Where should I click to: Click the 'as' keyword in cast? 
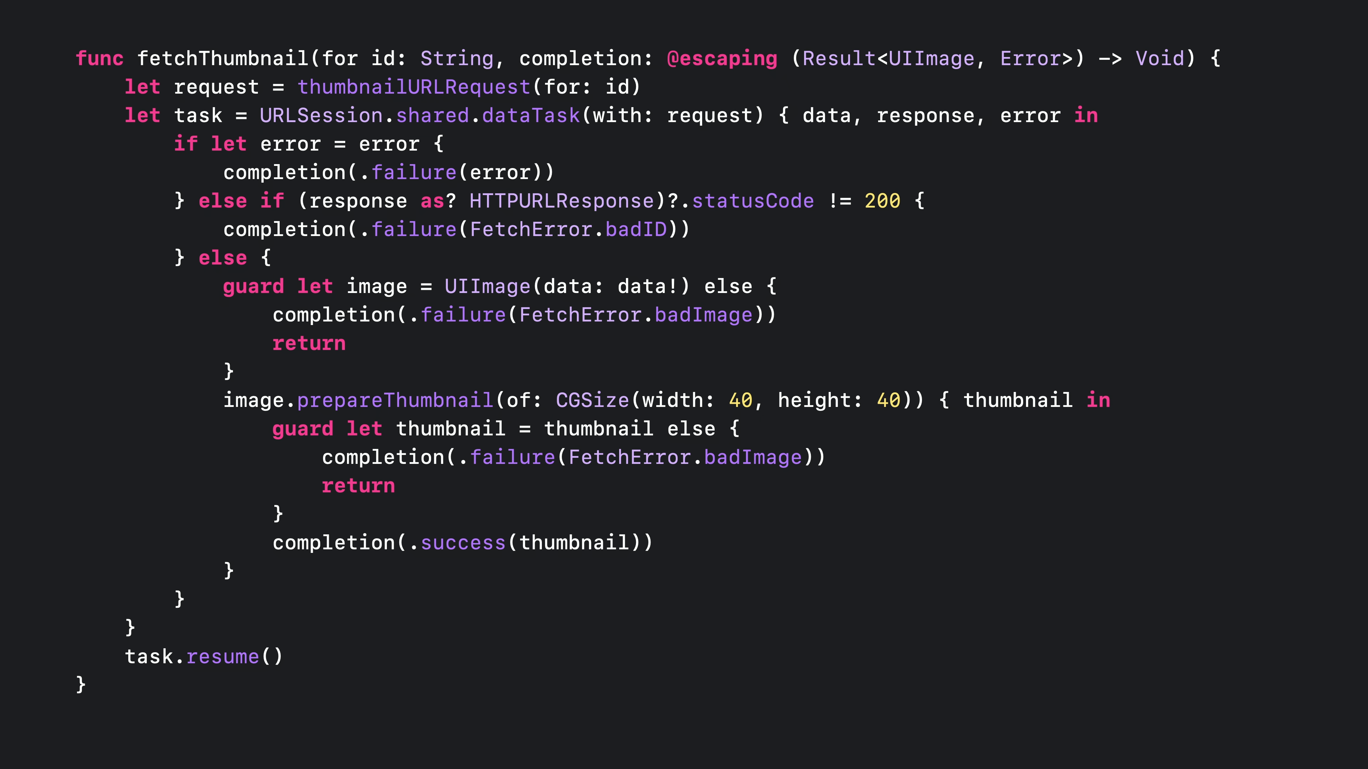(x=432, y=201)
